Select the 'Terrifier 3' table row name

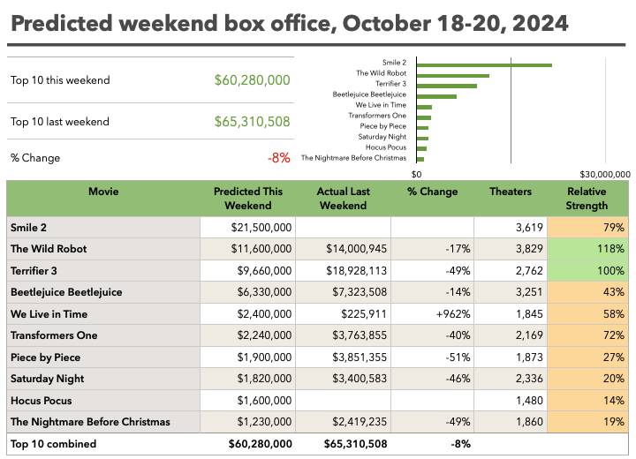tap(34, 271)
